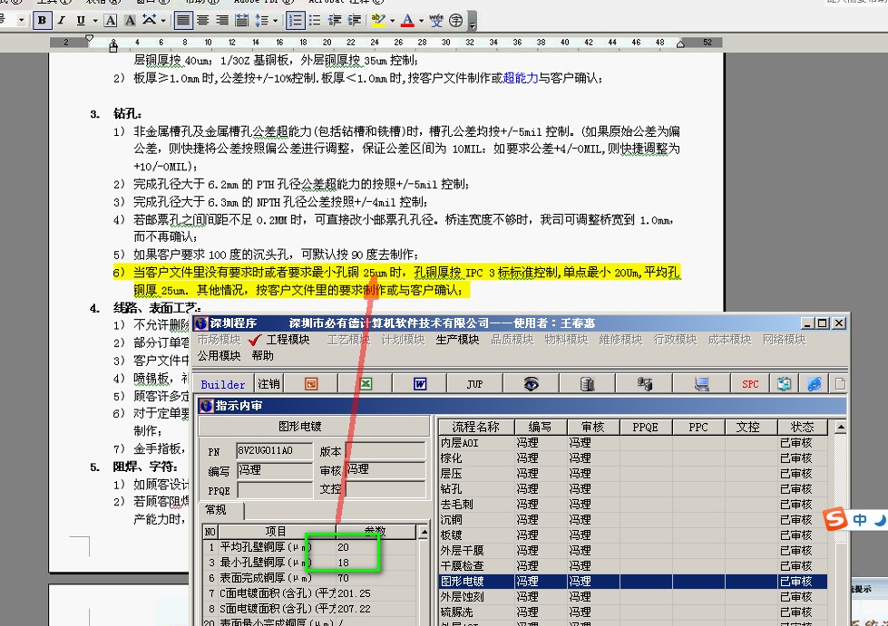This screenshot has height=626, width=888.
Task: Select the 图形电镀 process row
Action: [633, 581]
